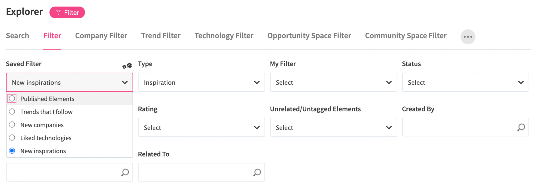Switch to the Technology Filter tab

(x=224, y=36)
